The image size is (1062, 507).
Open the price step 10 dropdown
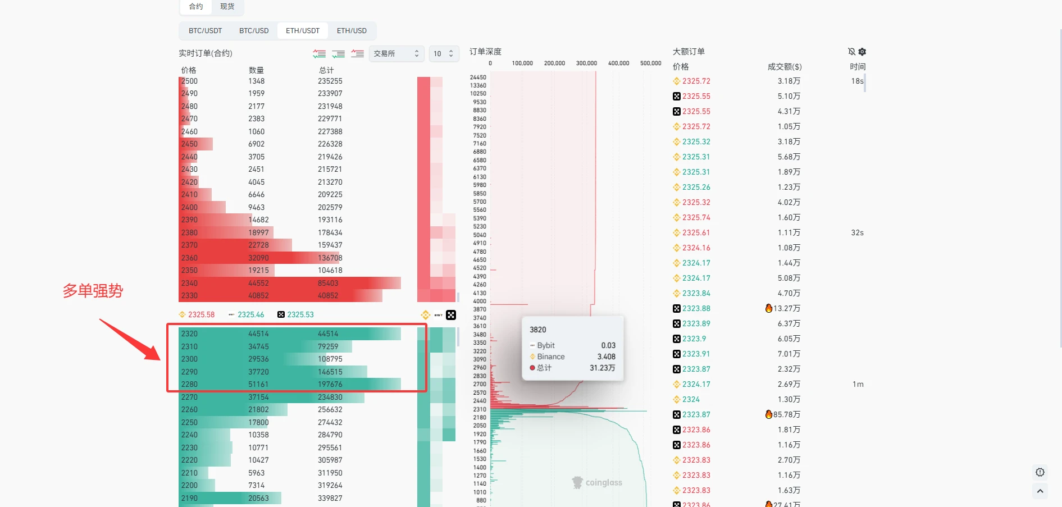(x=444, y=54)
